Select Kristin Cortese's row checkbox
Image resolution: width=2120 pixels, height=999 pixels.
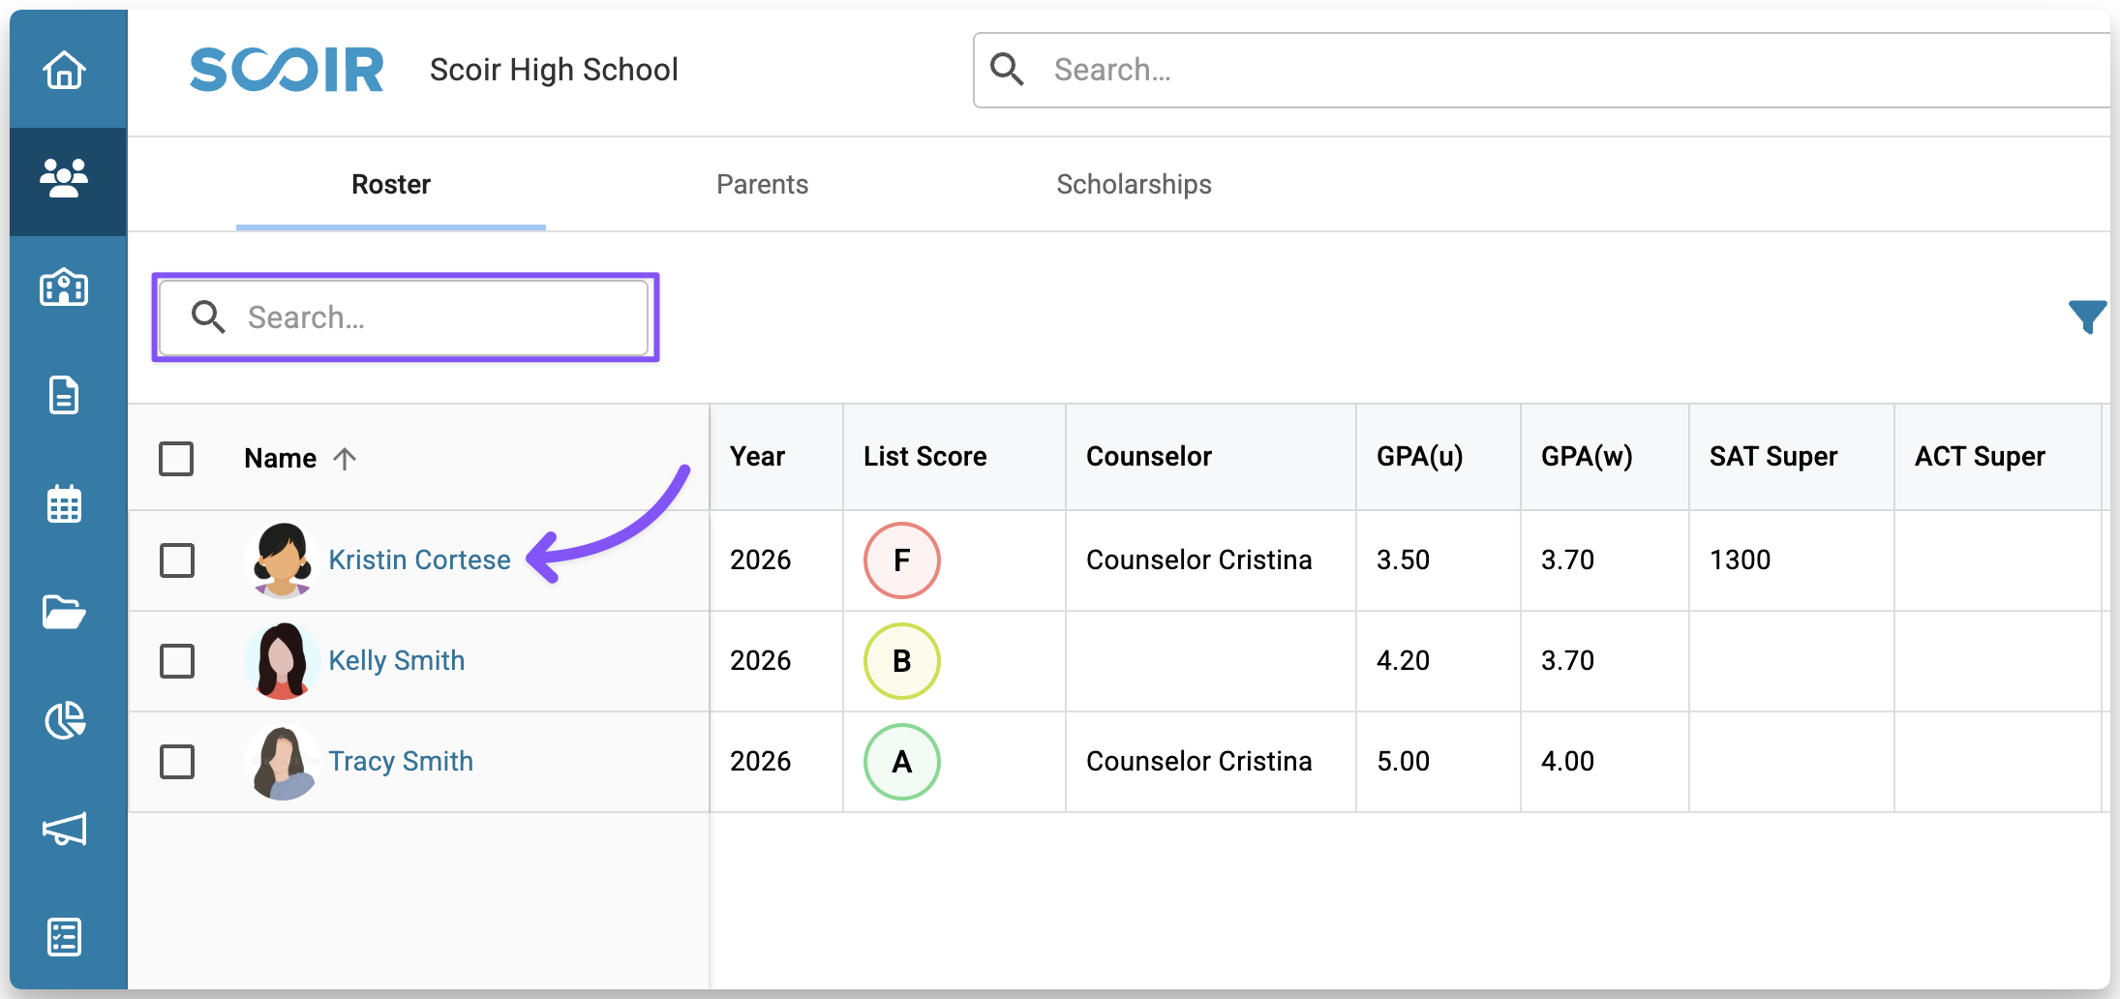pyautogui.click(x=177, y=560)
